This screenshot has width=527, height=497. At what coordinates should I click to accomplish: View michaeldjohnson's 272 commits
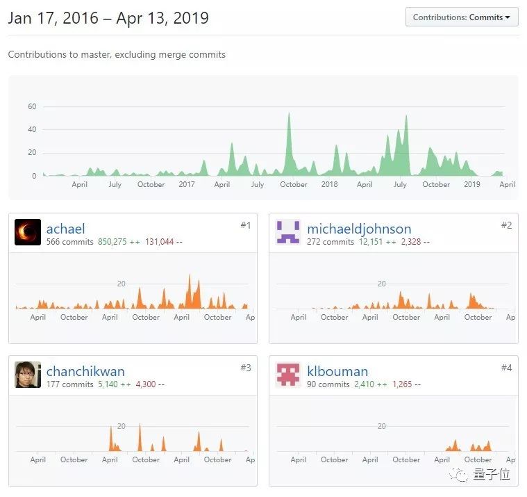pos(331,242)
